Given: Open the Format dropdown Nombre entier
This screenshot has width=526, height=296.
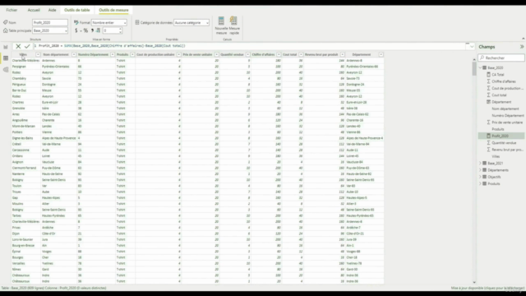Looking at the screenshot, I should coord(109,22).
